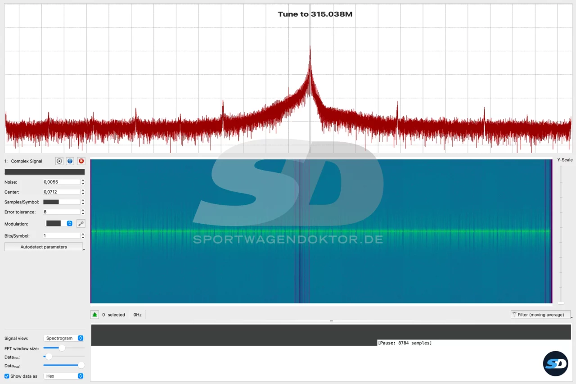Play the Complex Signal with the play icon
The height and width of the screenshot is (384, 576).
(x=59, y=161)
